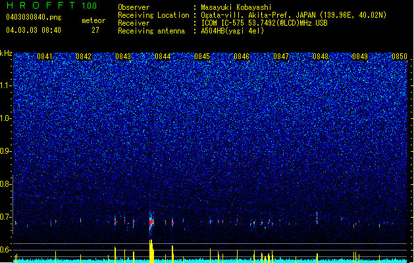Click the kHz unit label

[6, 53]
